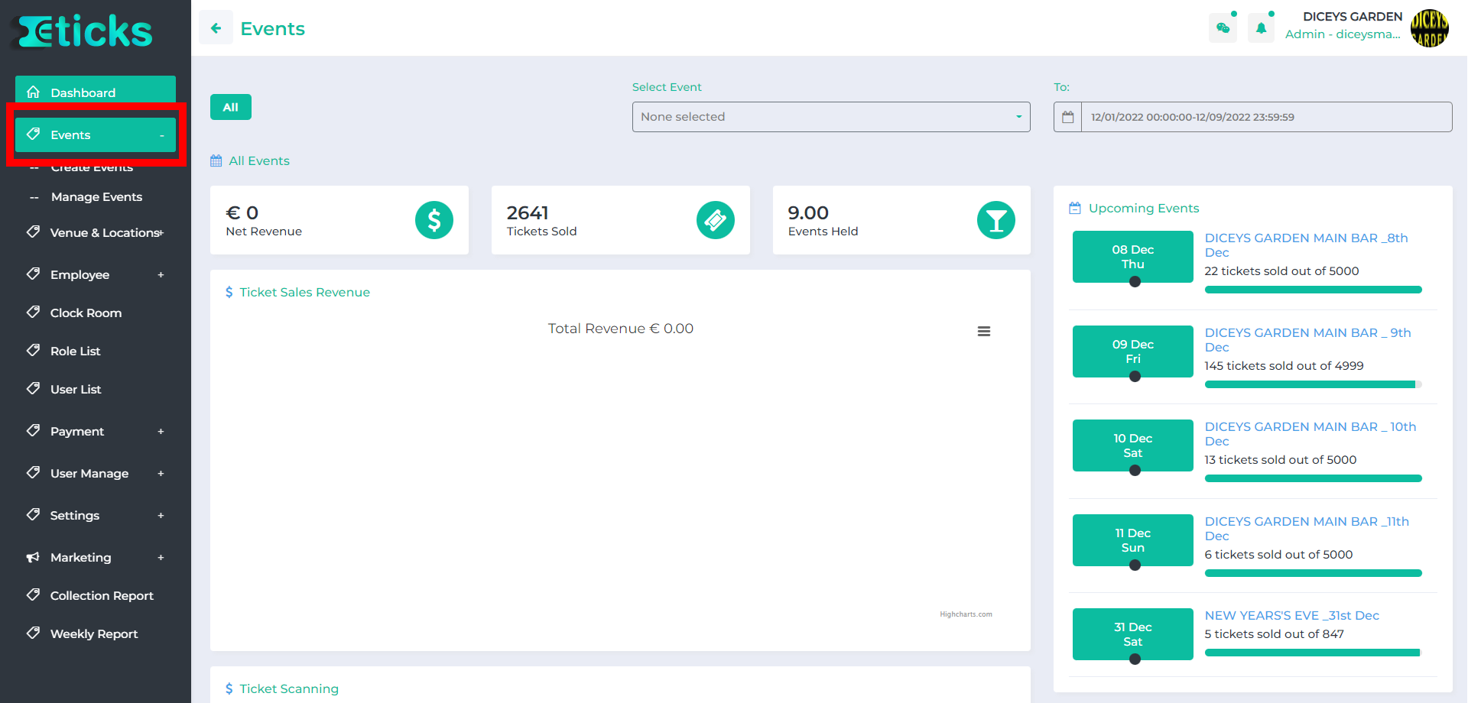Click the Dashboard home icon

click(x=33, y=92)
